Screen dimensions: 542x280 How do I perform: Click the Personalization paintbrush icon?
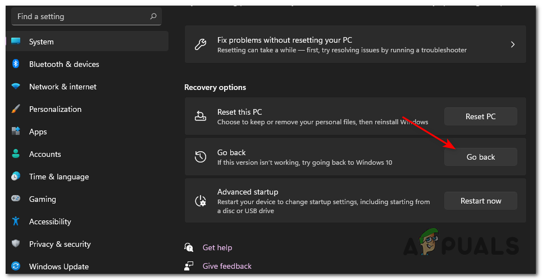[x=16, y=109]
